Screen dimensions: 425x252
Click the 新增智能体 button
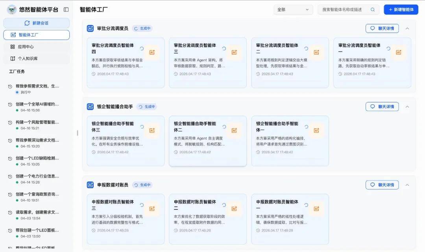401,9
